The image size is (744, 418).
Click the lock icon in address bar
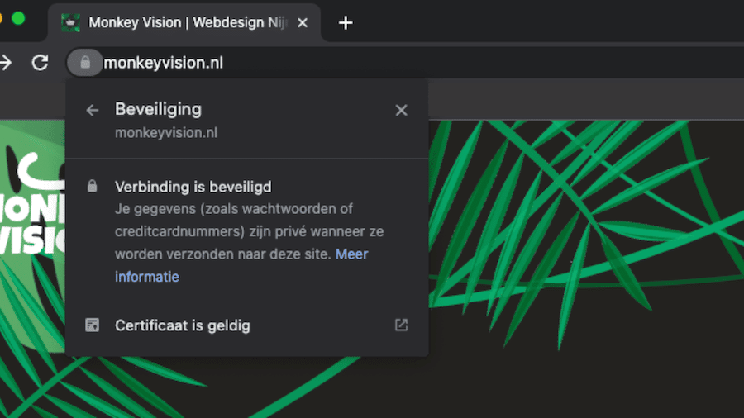click(x=85, y=63)
